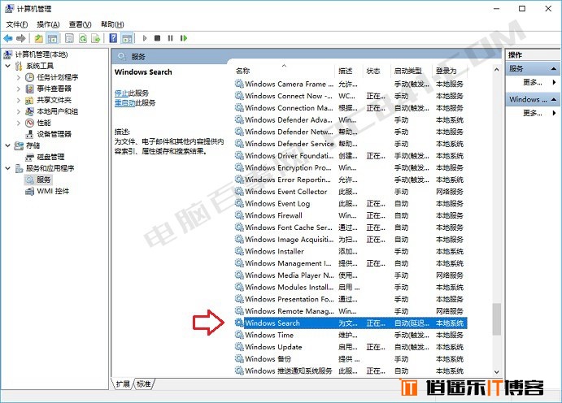Collapse the Windows section in action pane
562x403 pixels.
(x=554, y=99)
